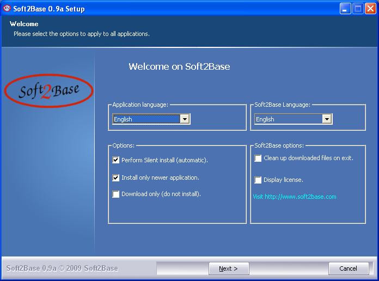Click the Soft2Base title bar app icon
Viewport: 379px width, 281px height.
pyautogui.click(x=7, y=9)
